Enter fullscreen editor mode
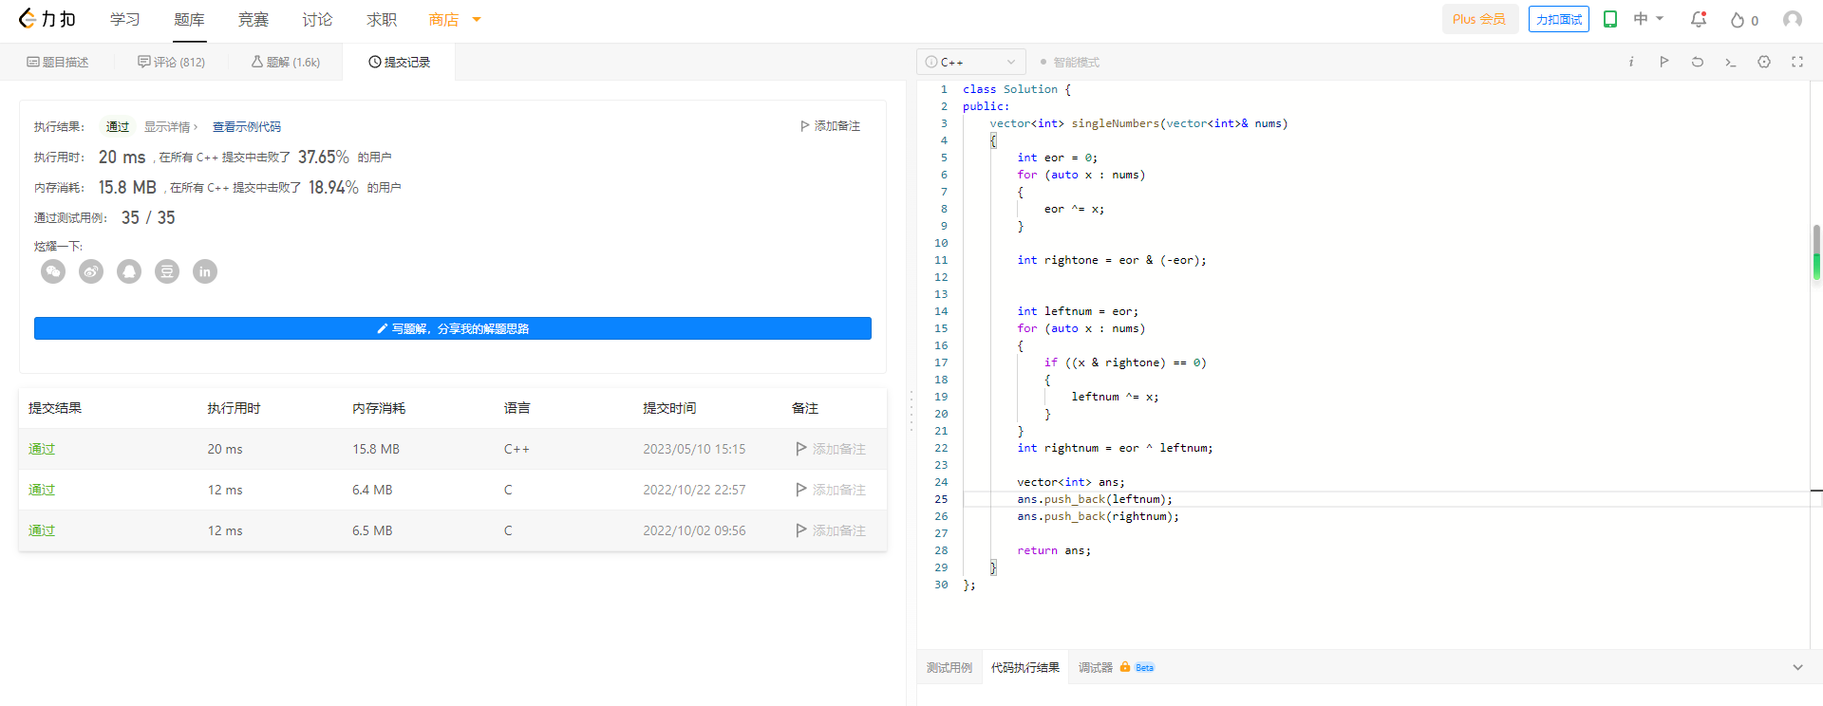1823x706 pixels. coord(1797,62)
